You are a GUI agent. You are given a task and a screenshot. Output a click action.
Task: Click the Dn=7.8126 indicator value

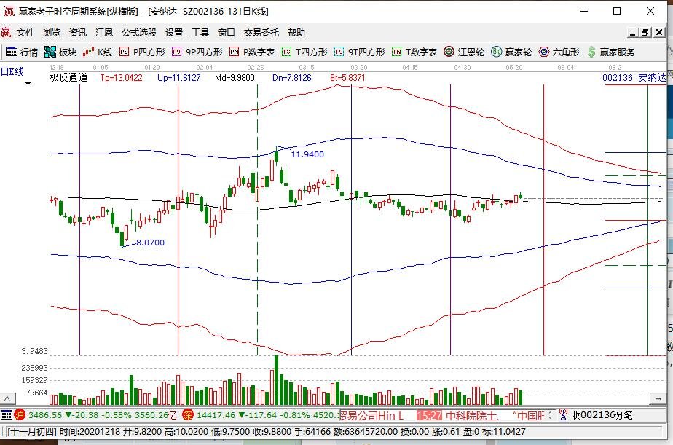(292, 78)
